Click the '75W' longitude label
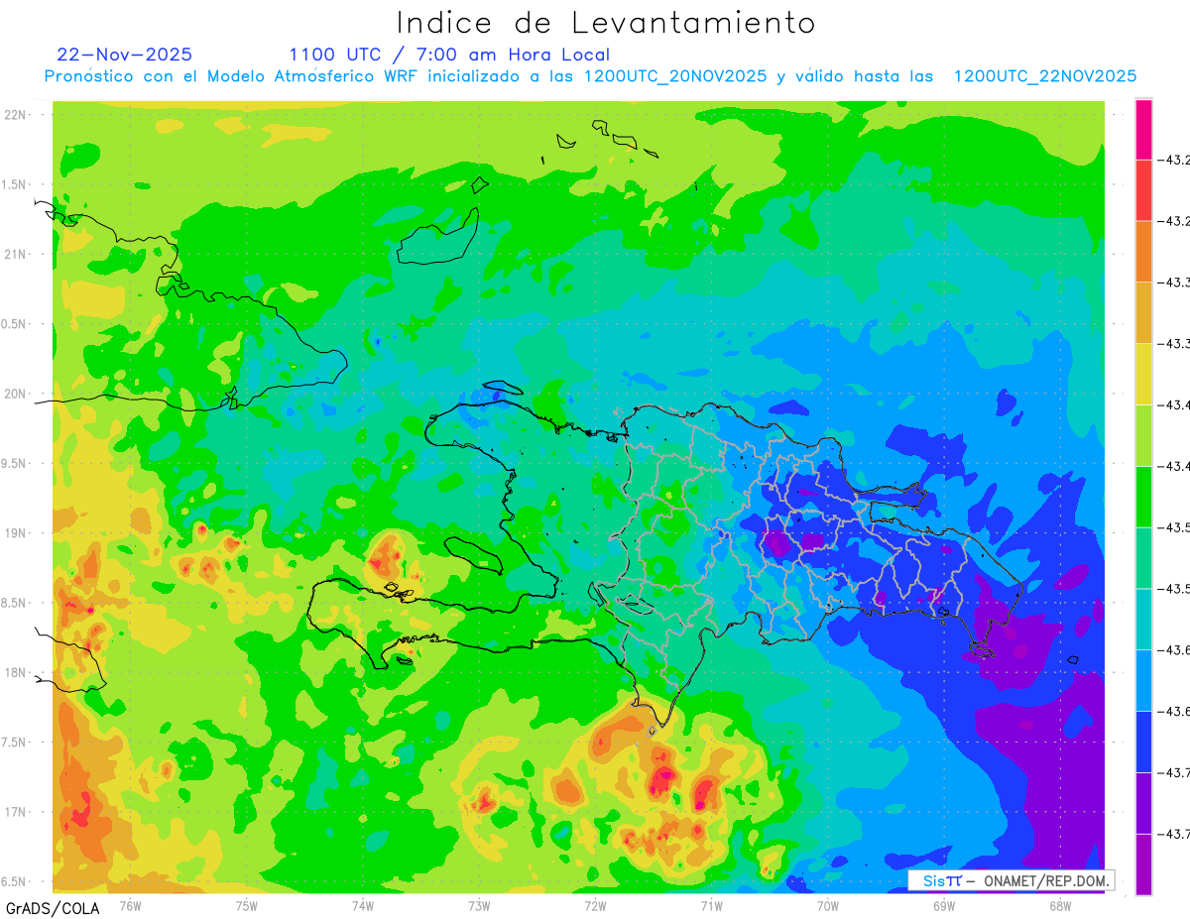 (246, 906)
